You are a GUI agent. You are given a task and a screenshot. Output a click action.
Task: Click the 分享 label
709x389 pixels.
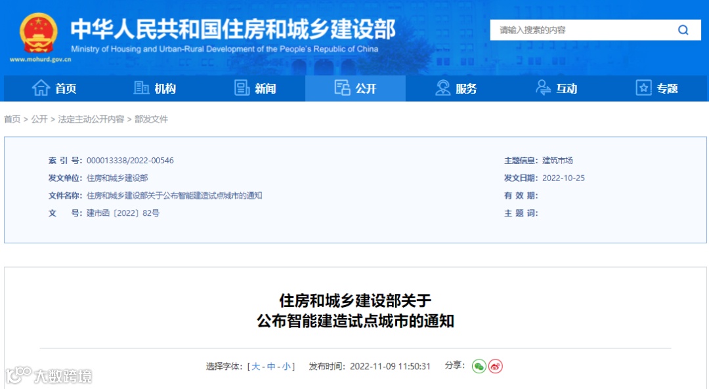click(455, 365)
